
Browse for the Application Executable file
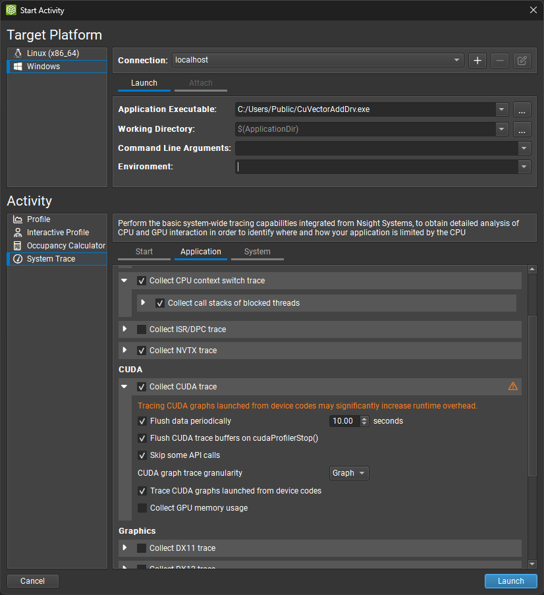point(522,109)
